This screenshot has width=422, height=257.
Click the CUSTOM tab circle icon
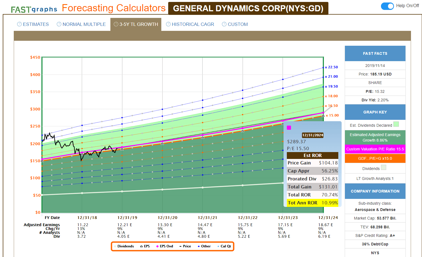(x=224, y=24)
